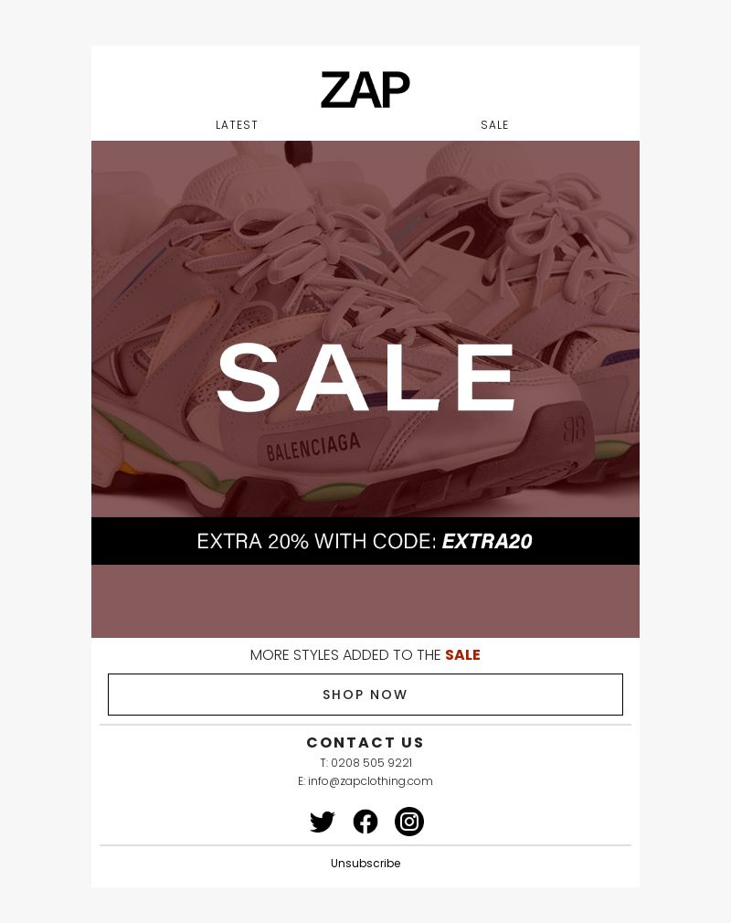Click the SHOP NOW button
This screenshot has height=923, width=731.
365,695
